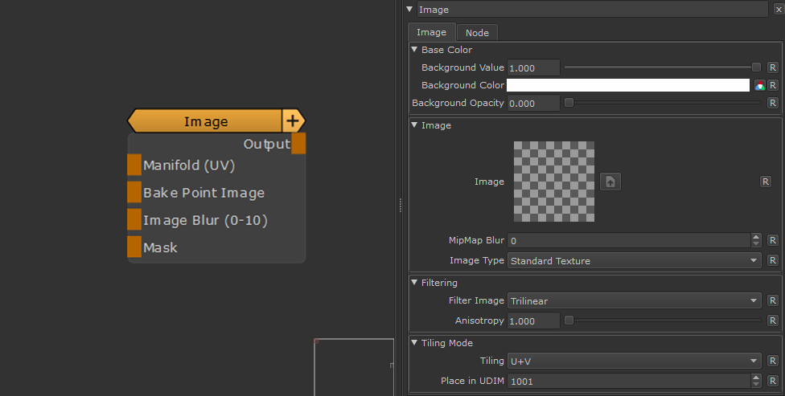Viewport: 785px width, 396px height.
Task: Click the Background Opacity slider
Action: pos(664,103)
